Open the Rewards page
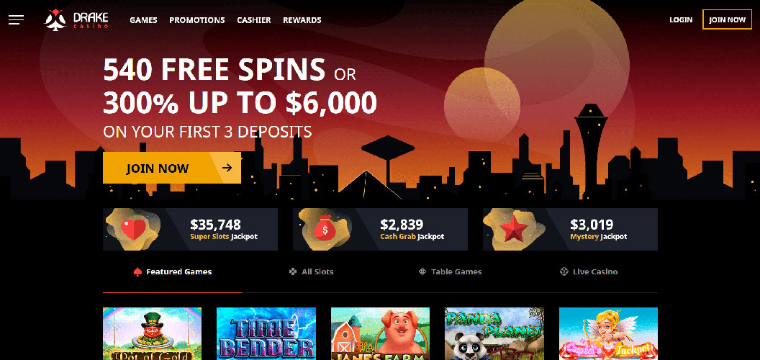 (x=302, y=20)
